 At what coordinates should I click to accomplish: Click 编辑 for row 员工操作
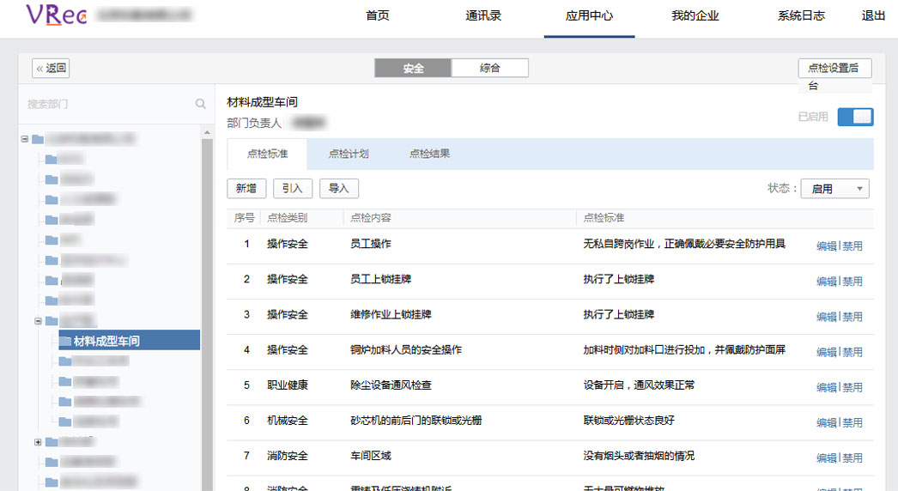(827, 245)
